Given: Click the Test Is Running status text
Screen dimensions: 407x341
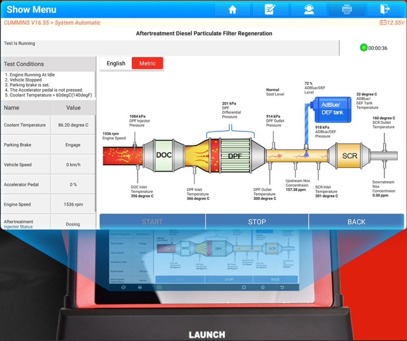Looking at the screenshot, I should (x=19, y=44).
